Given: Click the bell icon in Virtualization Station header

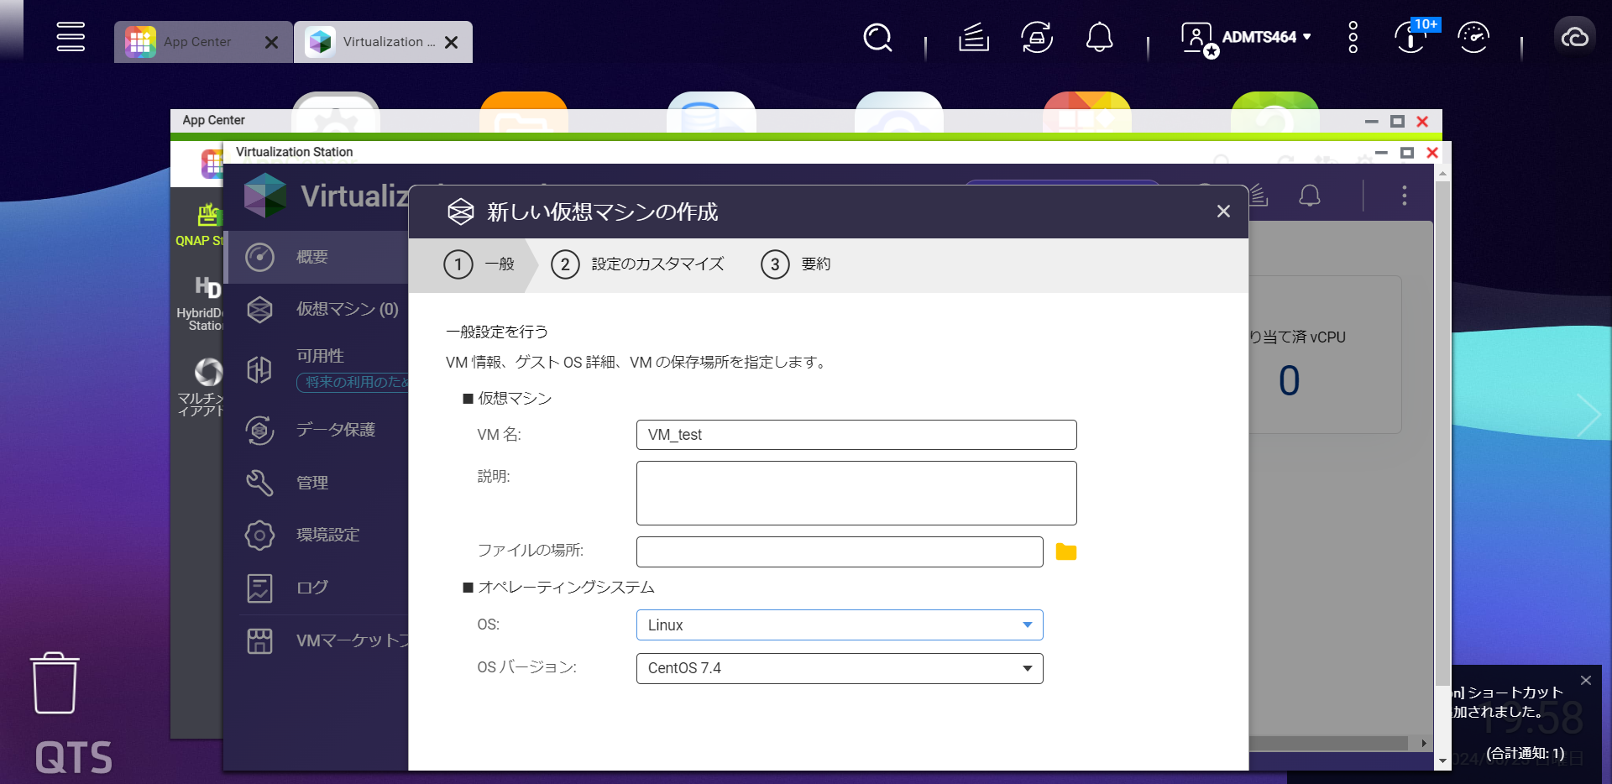Looking at the screenshot, I should pos(1310,196).
